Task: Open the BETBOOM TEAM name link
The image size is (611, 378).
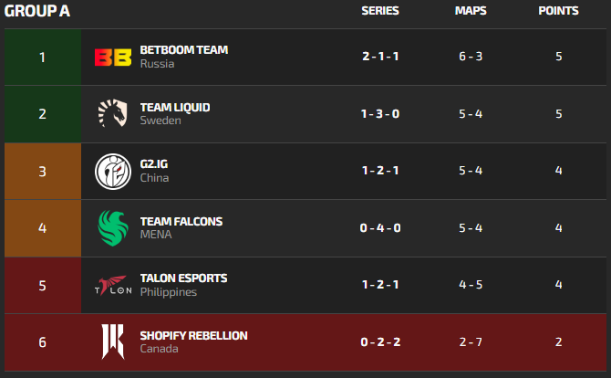Action: (x=183, y=50)
